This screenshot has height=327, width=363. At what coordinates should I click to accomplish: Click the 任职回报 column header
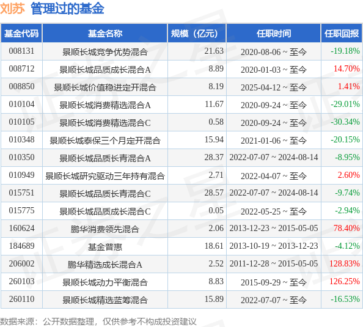coord(342,34)
